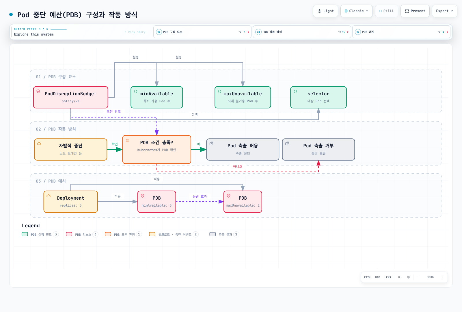462x312 pixels.
Task: Enter Present fullscreen mode
Action: [x=415, y=11]
